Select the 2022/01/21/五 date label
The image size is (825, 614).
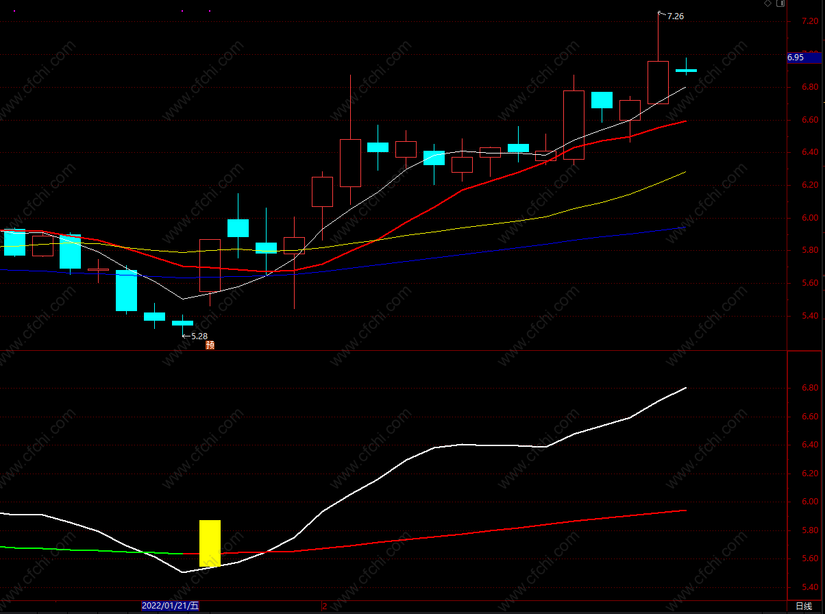[171, 606]
